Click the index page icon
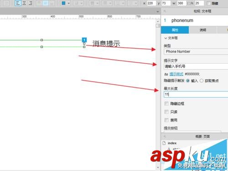The height and width of the screenshot is (171, 228). click(164, 143)
